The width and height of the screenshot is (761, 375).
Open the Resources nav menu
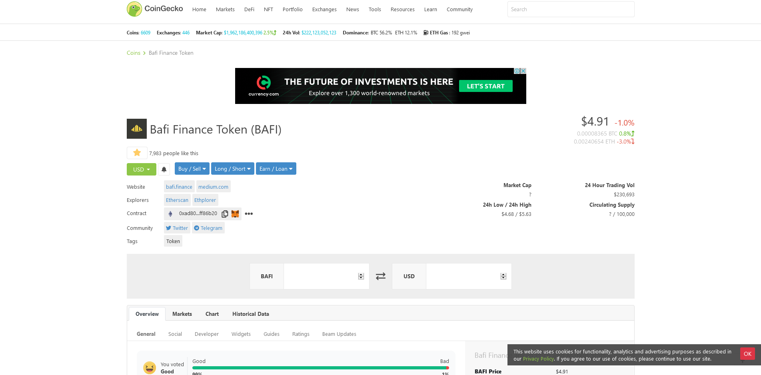(403, 9)
